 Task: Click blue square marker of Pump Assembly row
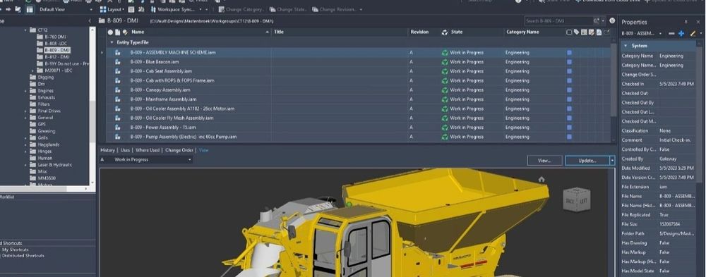569,137
